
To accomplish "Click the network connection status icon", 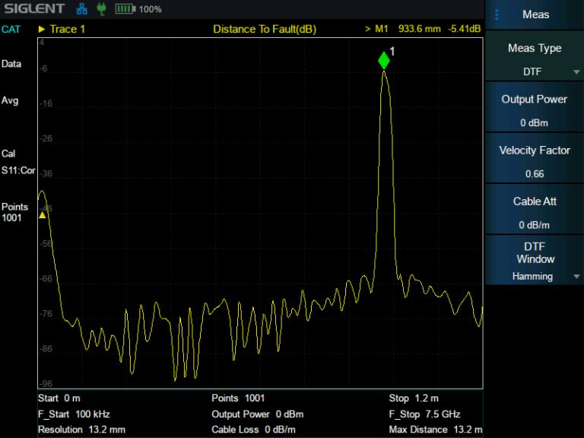I will click(82, 9).
